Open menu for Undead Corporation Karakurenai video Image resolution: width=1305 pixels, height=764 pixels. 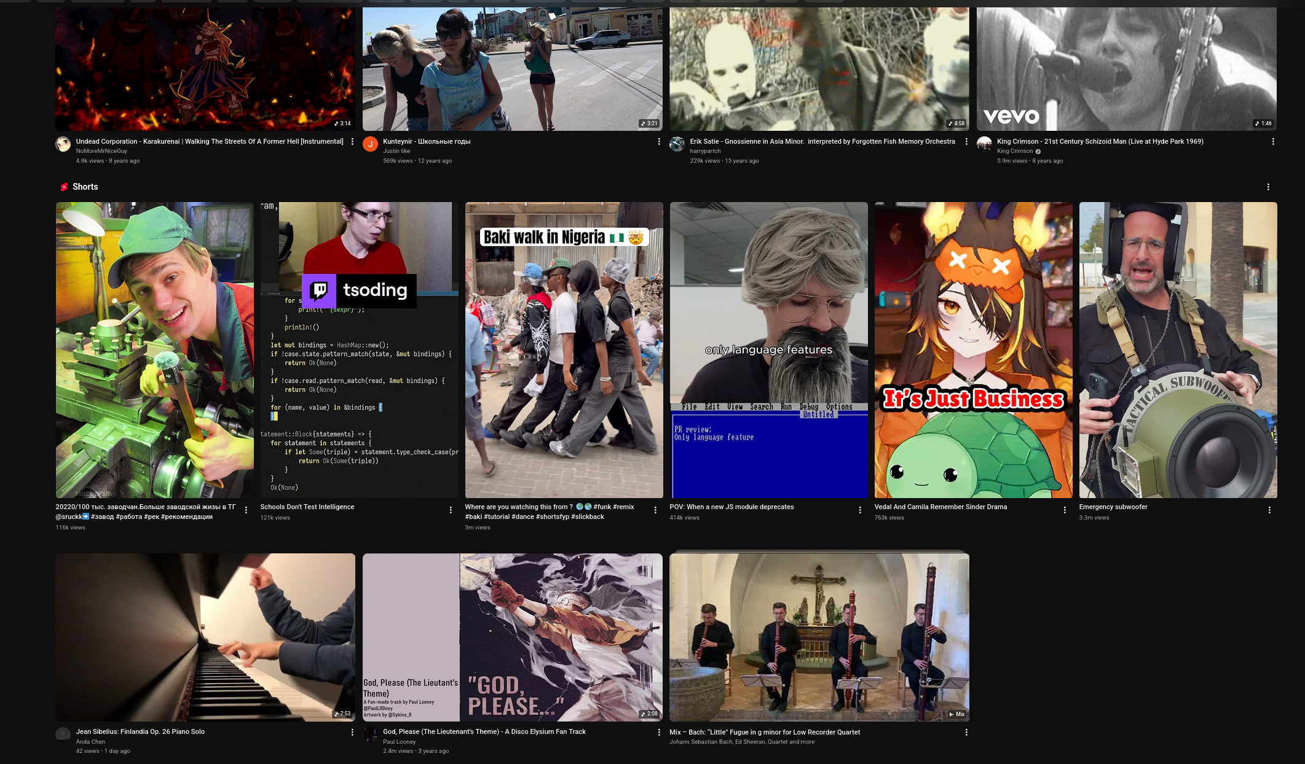tap(352, 142)
